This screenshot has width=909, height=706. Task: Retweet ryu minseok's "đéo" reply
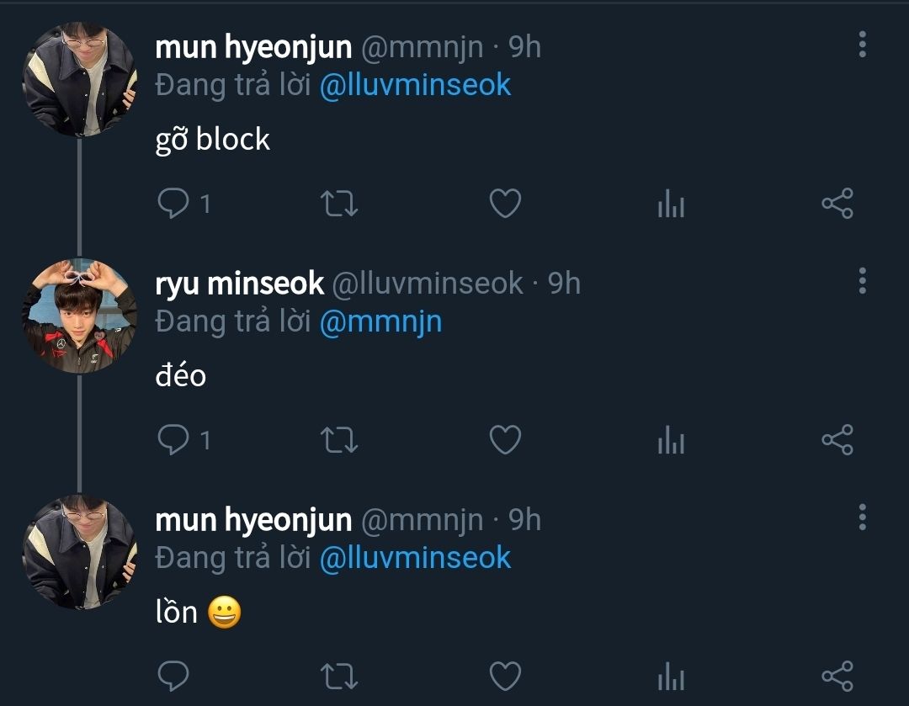coord(340,440)
